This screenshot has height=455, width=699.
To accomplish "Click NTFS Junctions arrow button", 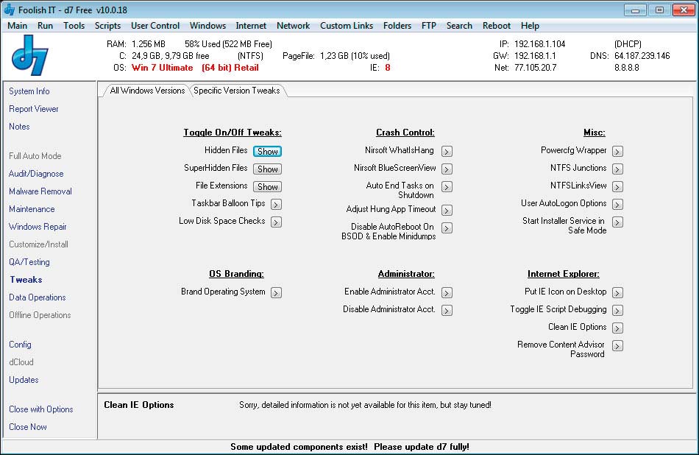I will 617,169.
